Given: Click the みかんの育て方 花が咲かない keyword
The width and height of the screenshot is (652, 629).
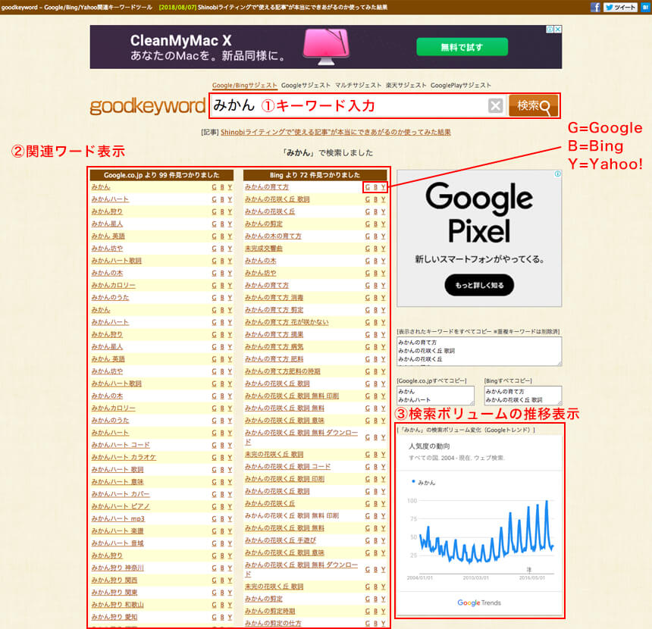Looking at the screenshot, I should tap(287, 322).
